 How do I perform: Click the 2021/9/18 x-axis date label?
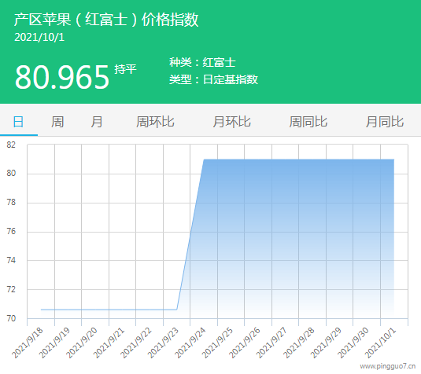pos(27,343)
